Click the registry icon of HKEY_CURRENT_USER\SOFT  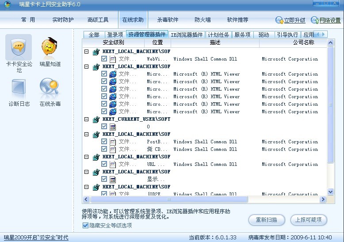pyautogui.click(x=96, y=119)
